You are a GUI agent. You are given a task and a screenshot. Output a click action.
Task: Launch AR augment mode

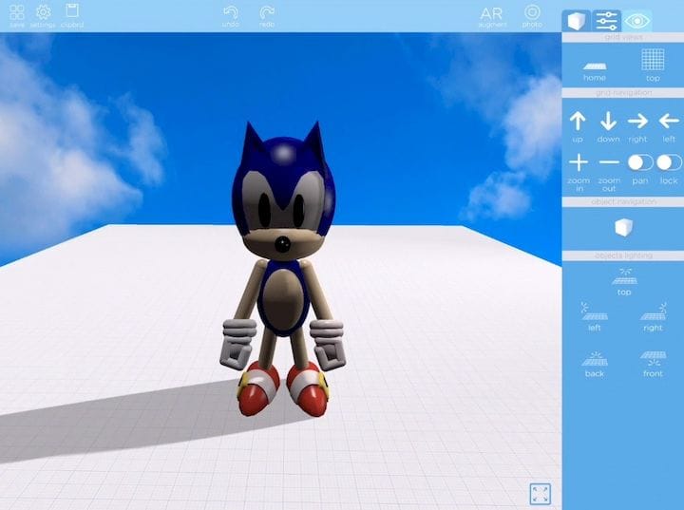[x=491, y=14]
